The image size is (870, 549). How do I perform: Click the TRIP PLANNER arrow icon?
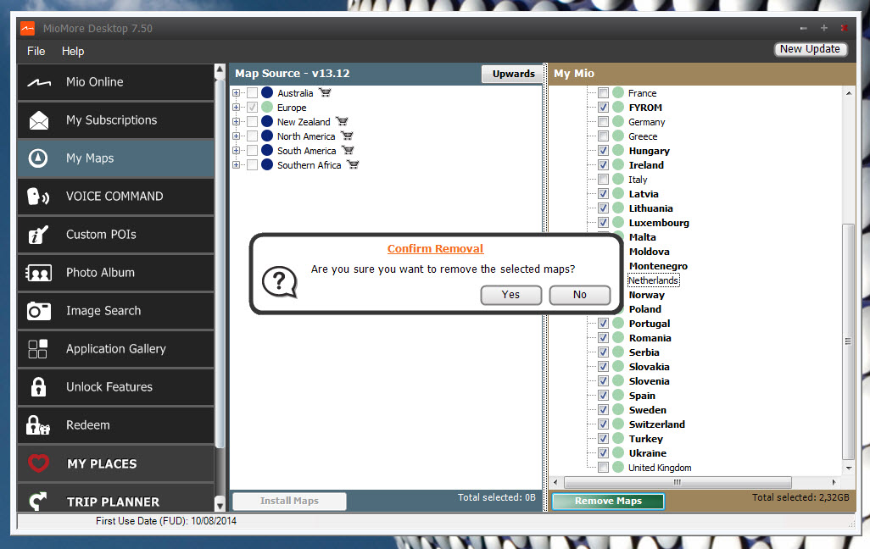[37, 502]
